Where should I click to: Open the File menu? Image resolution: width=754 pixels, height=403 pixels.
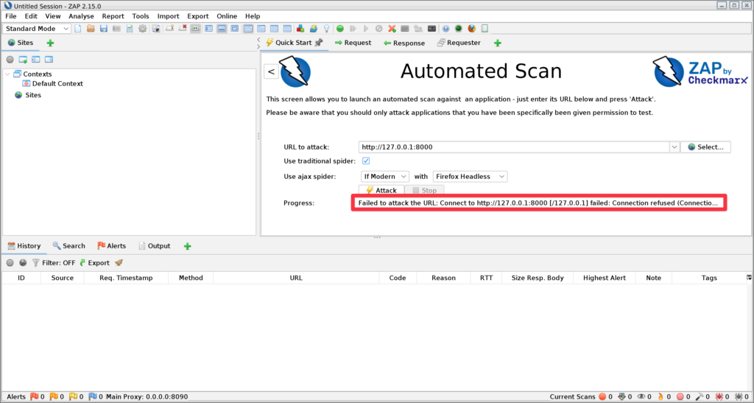click(10, 16)
